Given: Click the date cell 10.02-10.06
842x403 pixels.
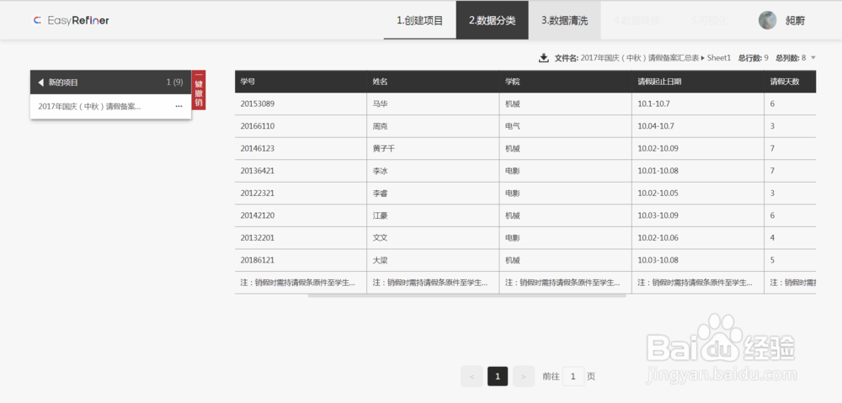Looking at the screenshot, I should pos(697,238).
